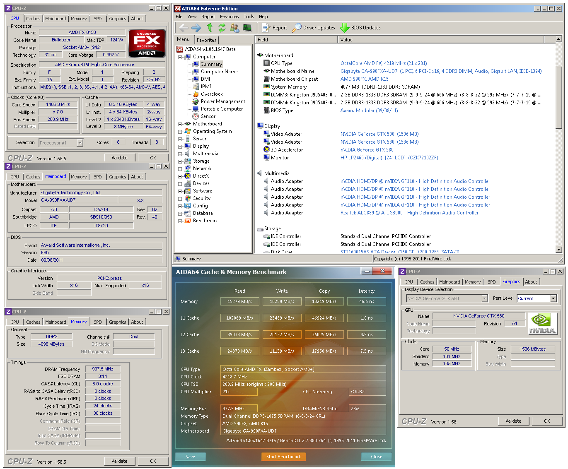Expand the Operating System tree node

pos(180,132)
